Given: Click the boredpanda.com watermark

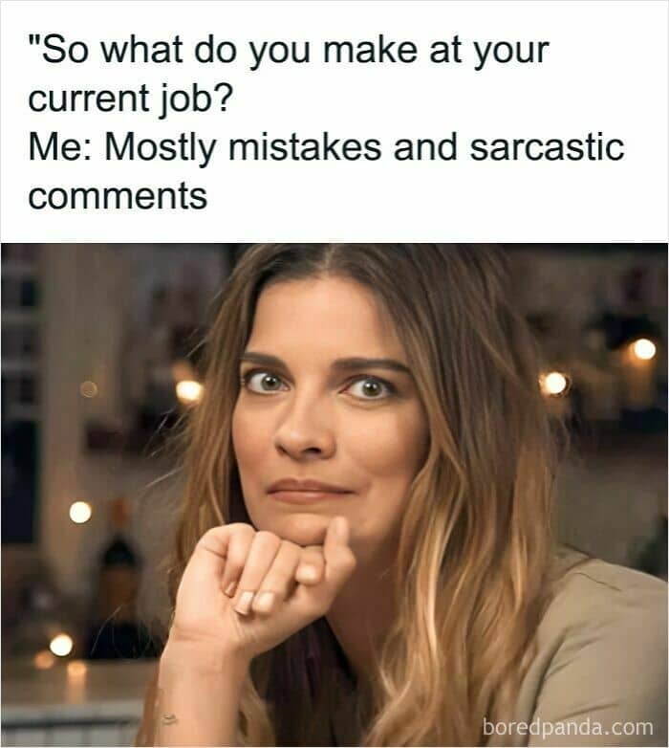Looking at the screenshot, I should click(x=568, y=727).
